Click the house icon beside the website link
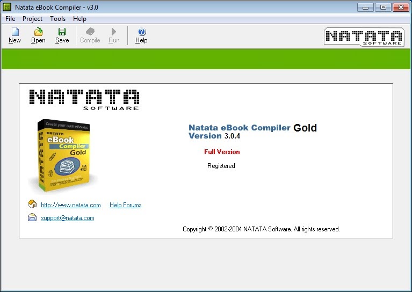The width and height of the screenshot is (412, 292). pyautogui.click(x=32, y=204)
